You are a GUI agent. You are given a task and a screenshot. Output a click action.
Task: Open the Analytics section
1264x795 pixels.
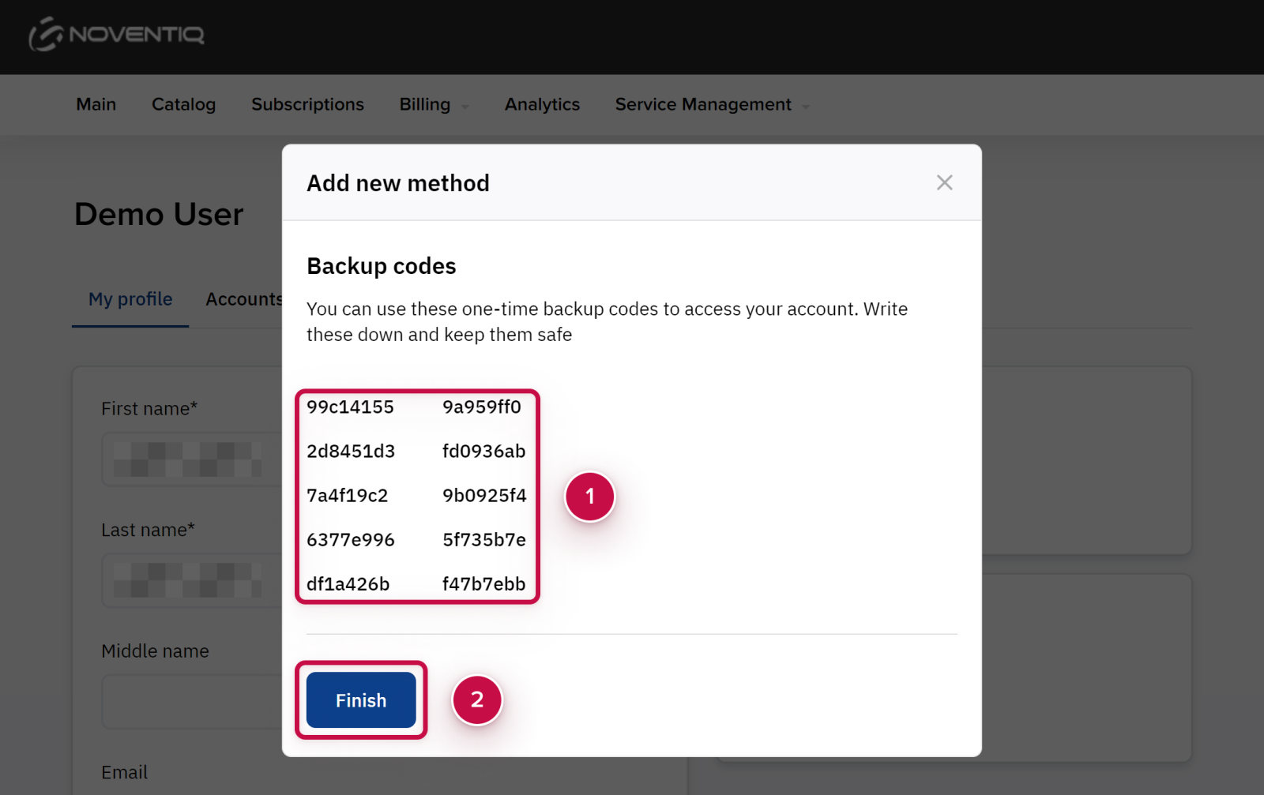pos(542,104)
